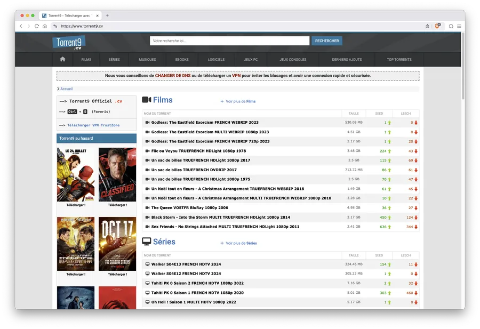Open the FILMS menu item
This screenshot has width=480, height=329.
tap(86, 60)
